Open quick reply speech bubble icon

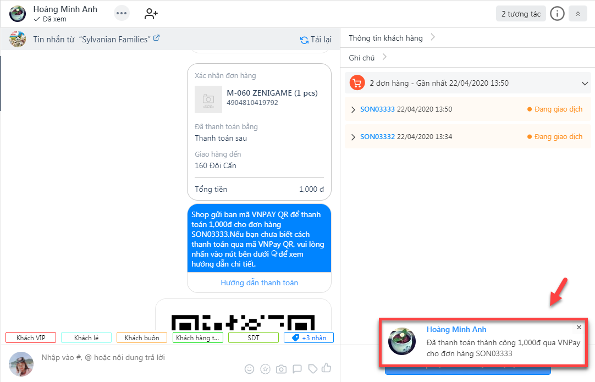coord(297,369)
